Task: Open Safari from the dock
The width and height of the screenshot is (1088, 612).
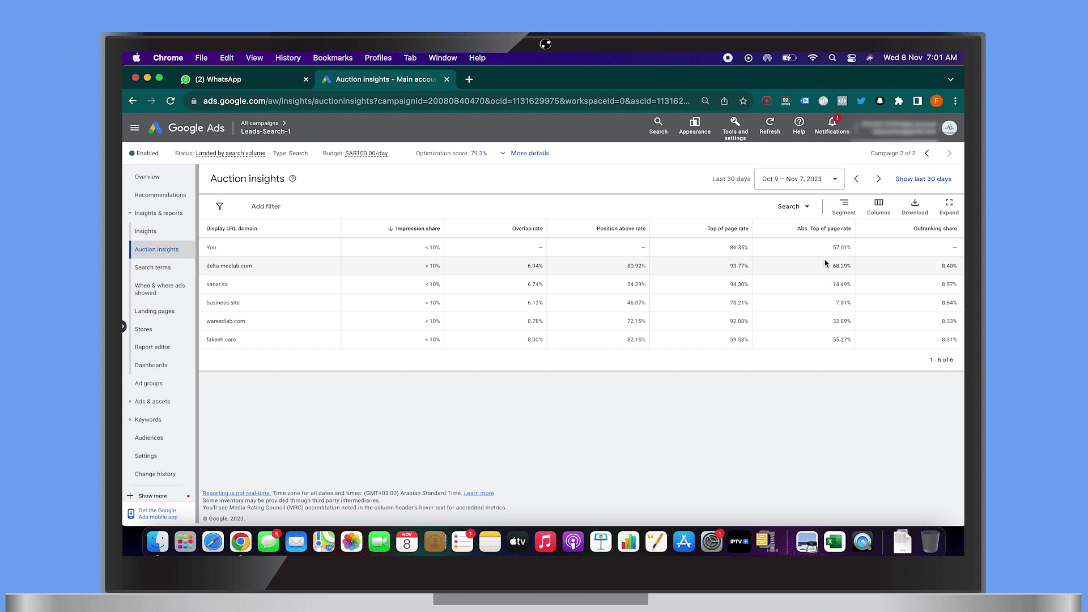Action: tap(213, 542)
